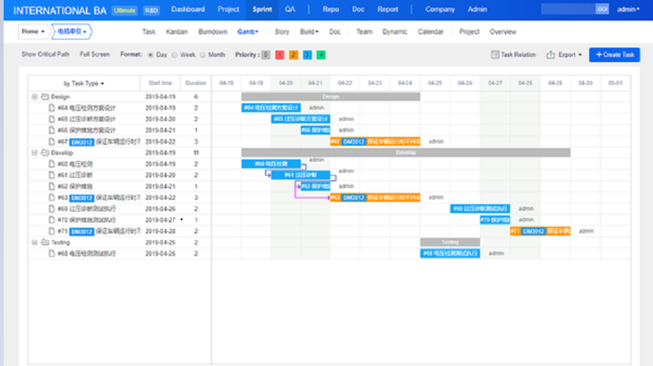This screenshot has width=653, height=366.
Task: Click the file icon for task #60
Action: point(51,164)
